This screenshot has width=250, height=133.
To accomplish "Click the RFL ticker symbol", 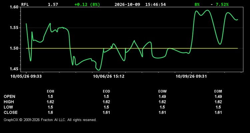I will 25,4.
